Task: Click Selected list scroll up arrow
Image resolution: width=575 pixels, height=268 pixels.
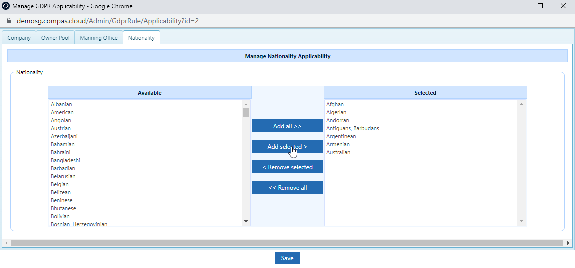Action: click(x=521, y=104)
